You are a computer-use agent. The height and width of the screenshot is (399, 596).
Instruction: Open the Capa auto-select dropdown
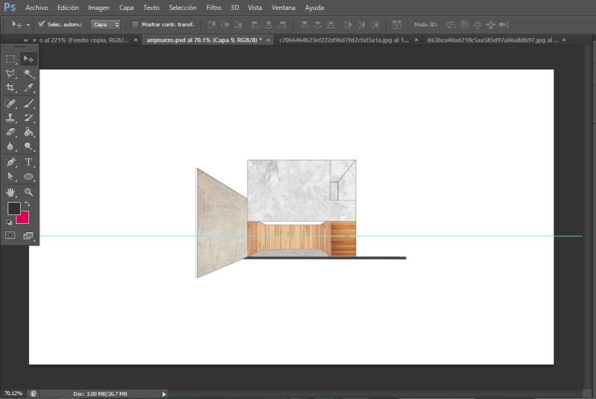pyautogui.click(x=105, y=24)
